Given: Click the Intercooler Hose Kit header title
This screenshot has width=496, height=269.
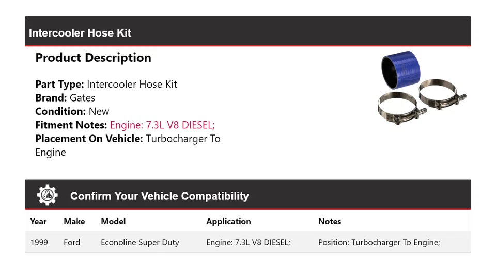Looking at the screenshot, I should pyautogui.click(x=80, y=33).
